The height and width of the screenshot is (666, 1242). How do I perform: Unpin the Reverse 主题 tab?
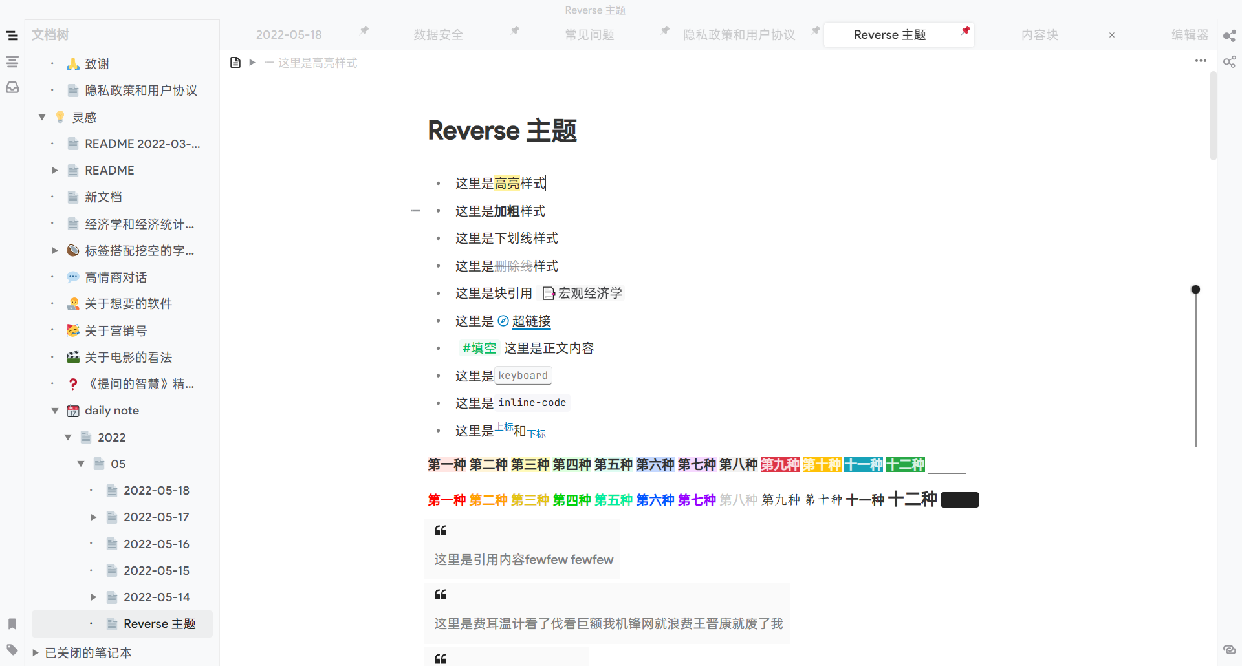tap(965, 30)
